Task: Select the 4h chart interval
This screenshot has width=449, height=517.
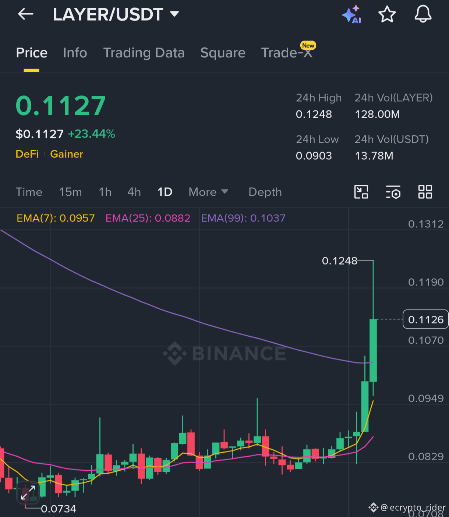Action: [134, 192]
